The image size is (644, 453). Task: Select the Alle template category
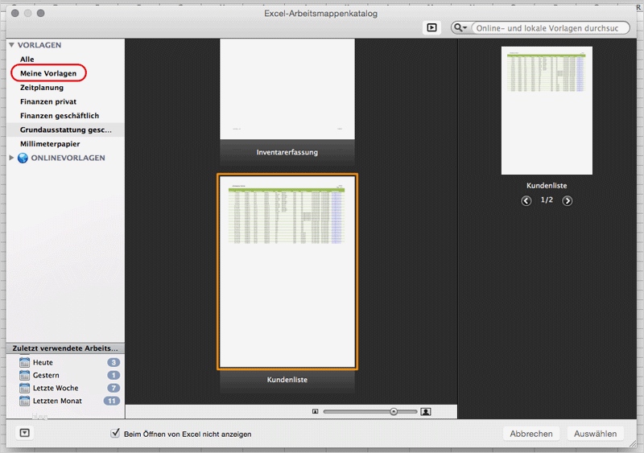(27, 60)
